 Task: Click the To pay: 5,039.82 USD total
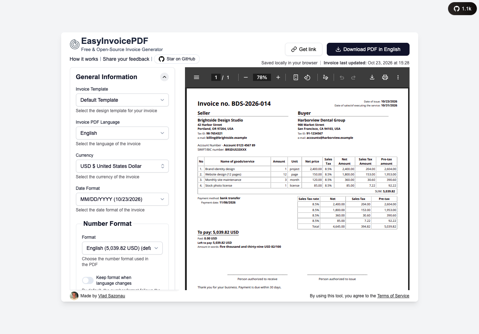pos(218,232)
